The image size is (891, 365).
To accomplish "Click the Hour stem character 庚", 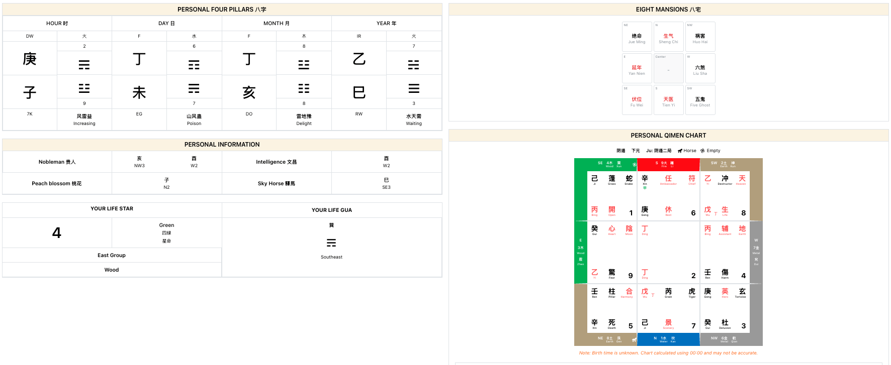I will tap(30, 59).
